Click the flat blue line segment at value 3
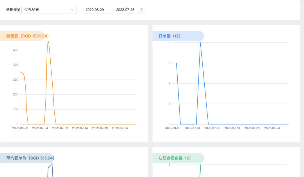This screenshot has height=177, width=304. pos(175,63)
